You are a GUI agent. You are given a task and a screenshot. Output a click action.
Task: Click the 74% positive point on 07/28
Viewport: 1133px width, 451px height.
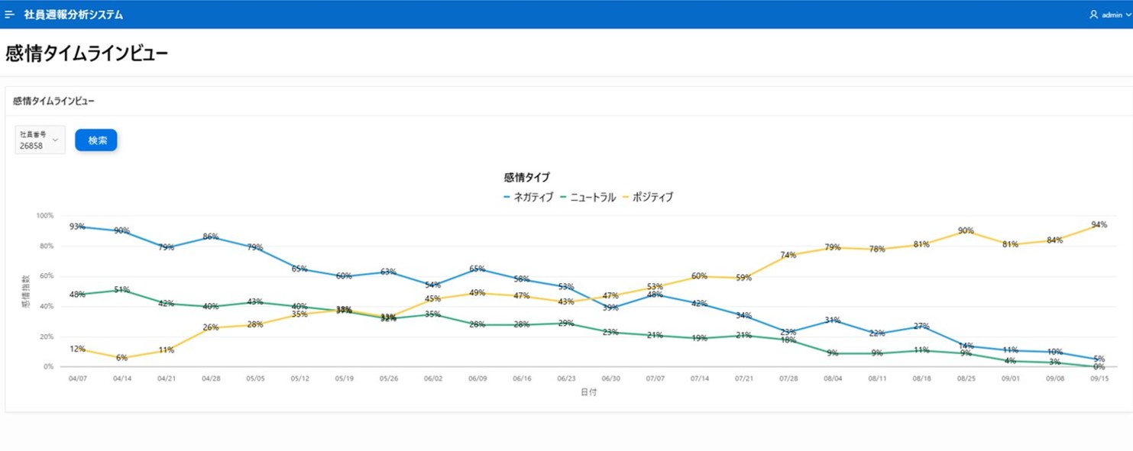coord(788,256)
